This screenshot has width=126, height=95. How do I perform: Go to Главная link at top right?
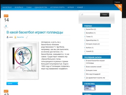pos(117,2)
